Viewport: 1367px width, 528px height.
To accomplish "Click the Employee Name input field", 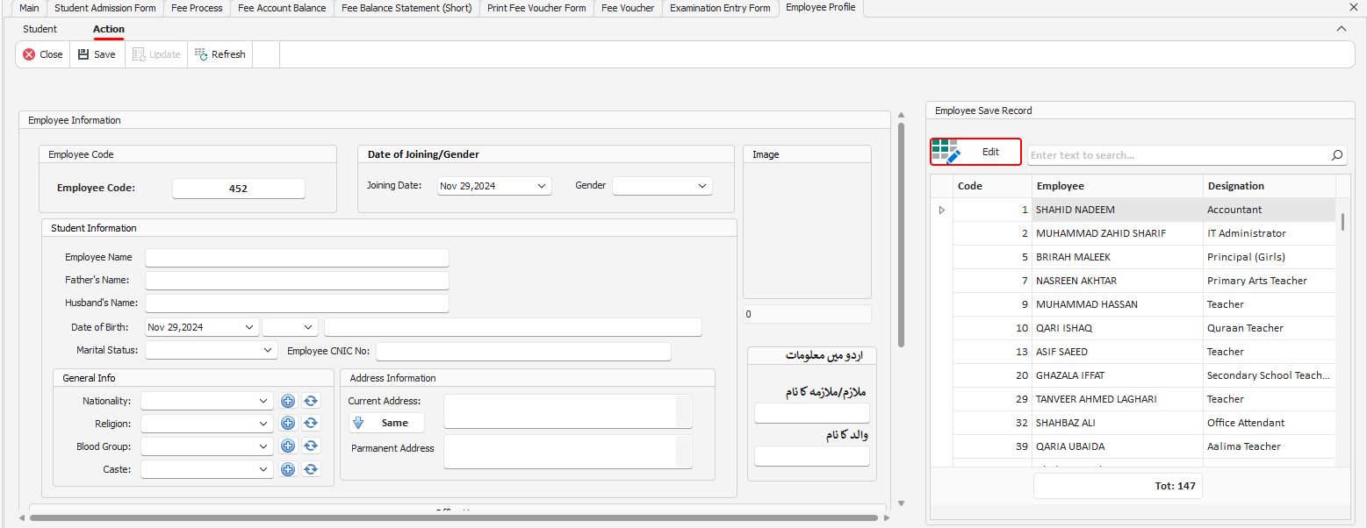I will pyautogui.click(x=297, y=258).
